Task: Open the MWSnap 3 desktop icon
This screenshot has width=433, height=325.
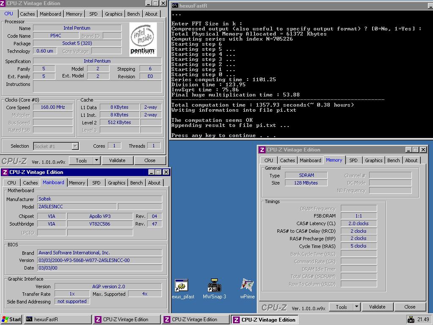Action: pyautogui.click(x=214, y=286)
